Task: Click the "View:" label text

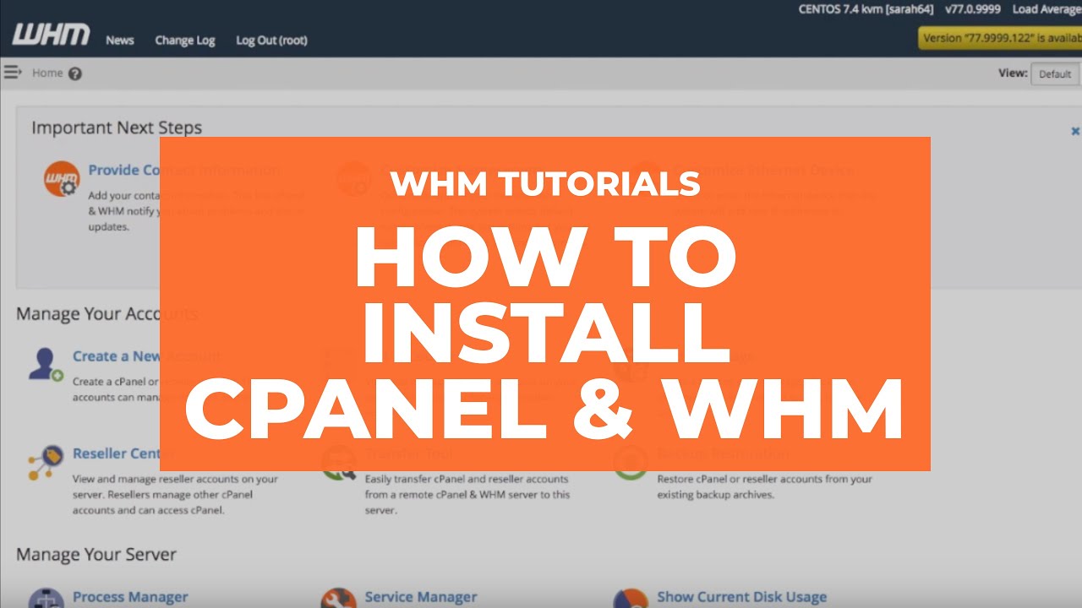Action: [x=1013, y=73]
